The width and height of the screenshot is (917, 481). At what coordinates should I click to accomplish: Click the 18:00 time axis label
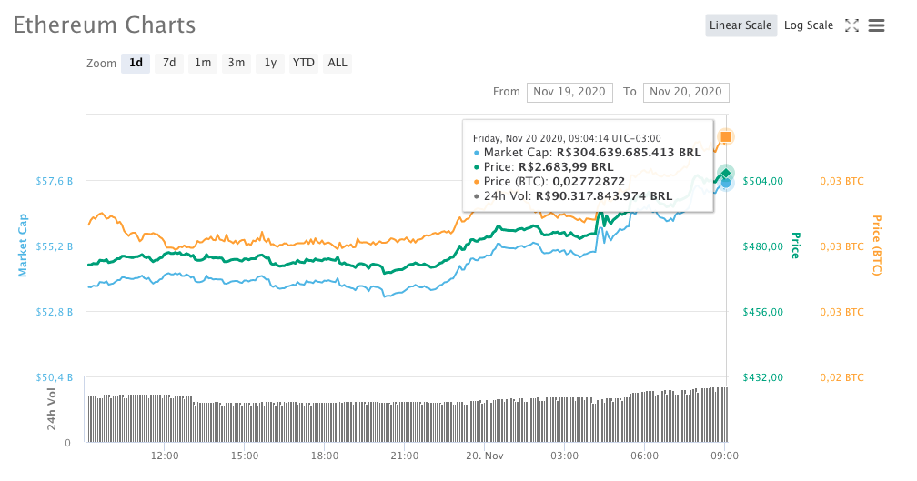click(325, 456)
